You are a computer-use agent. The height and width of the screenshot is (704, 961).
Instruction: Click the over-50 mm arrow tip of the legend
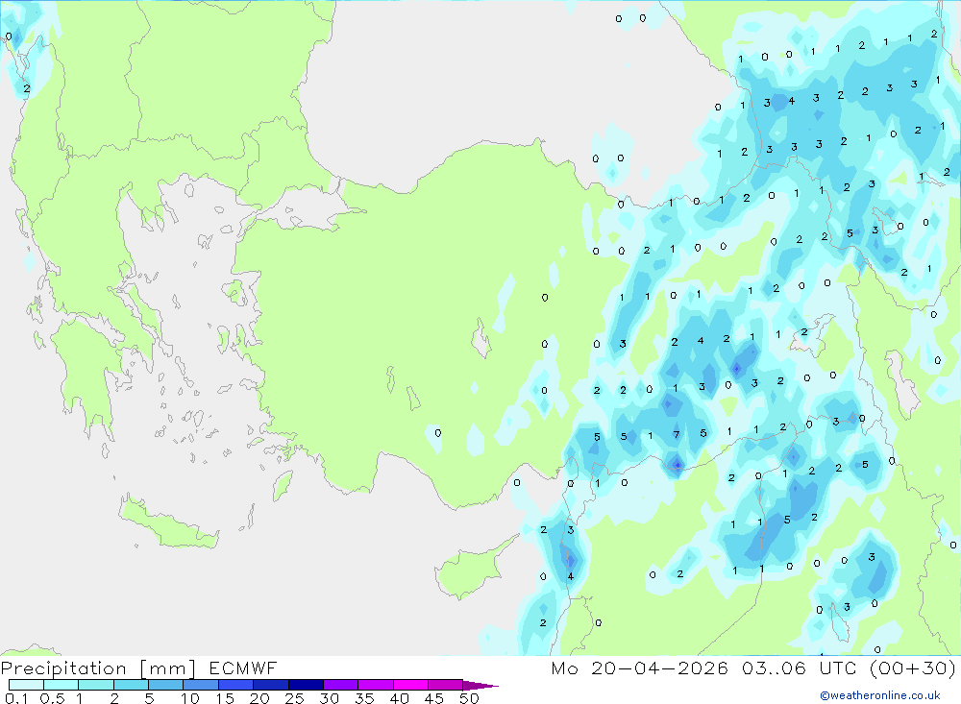480,686
